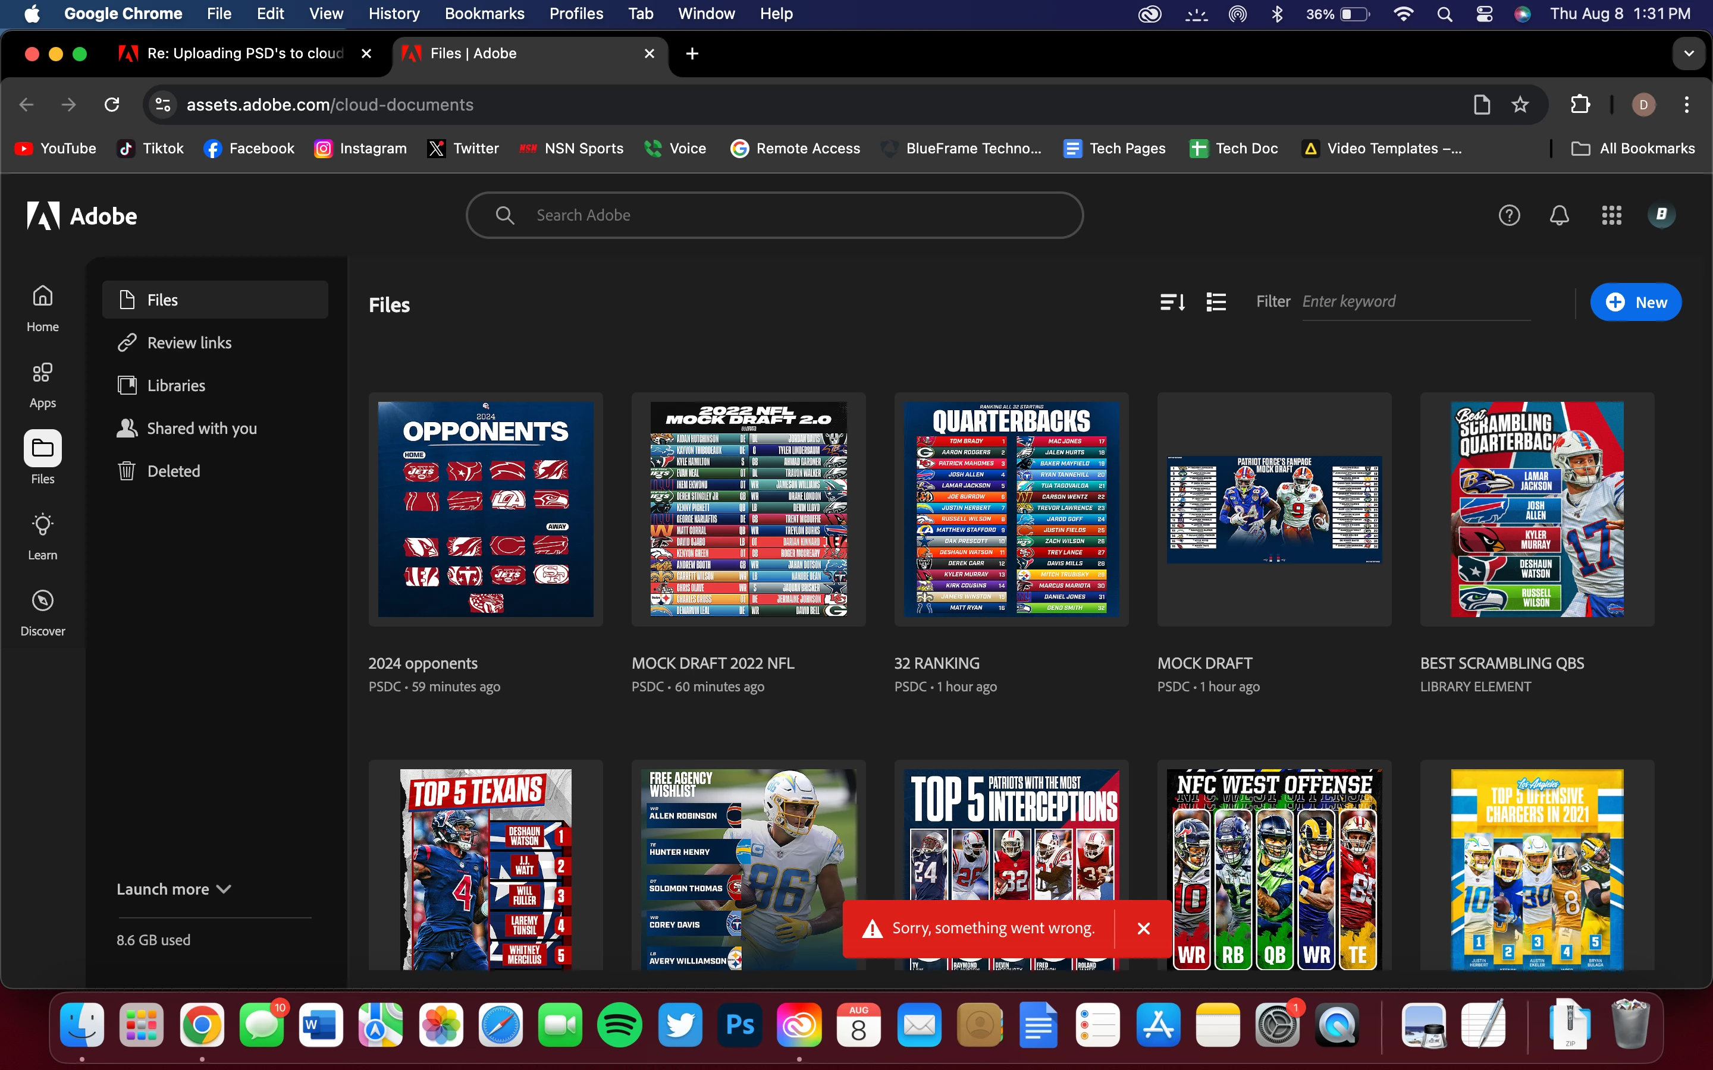Screen dimensions: 1713x1070
Task: Click the blue New button
Action: point(1635,302)
